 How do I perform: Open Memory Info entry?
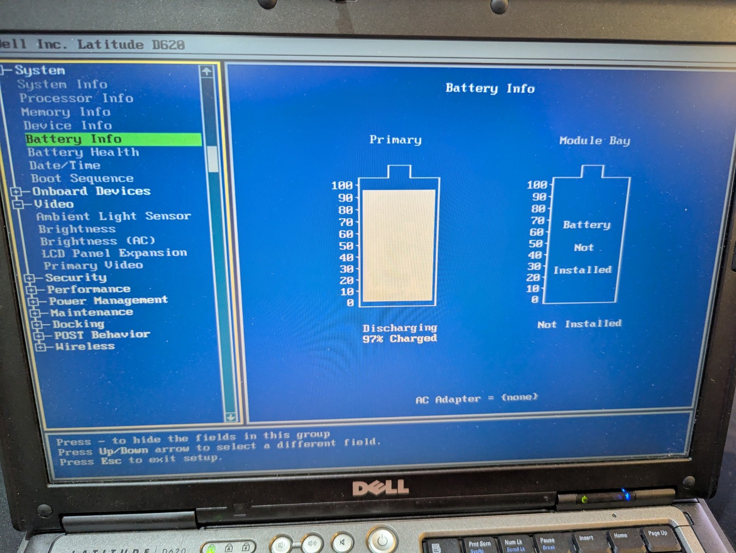[66, 112]
